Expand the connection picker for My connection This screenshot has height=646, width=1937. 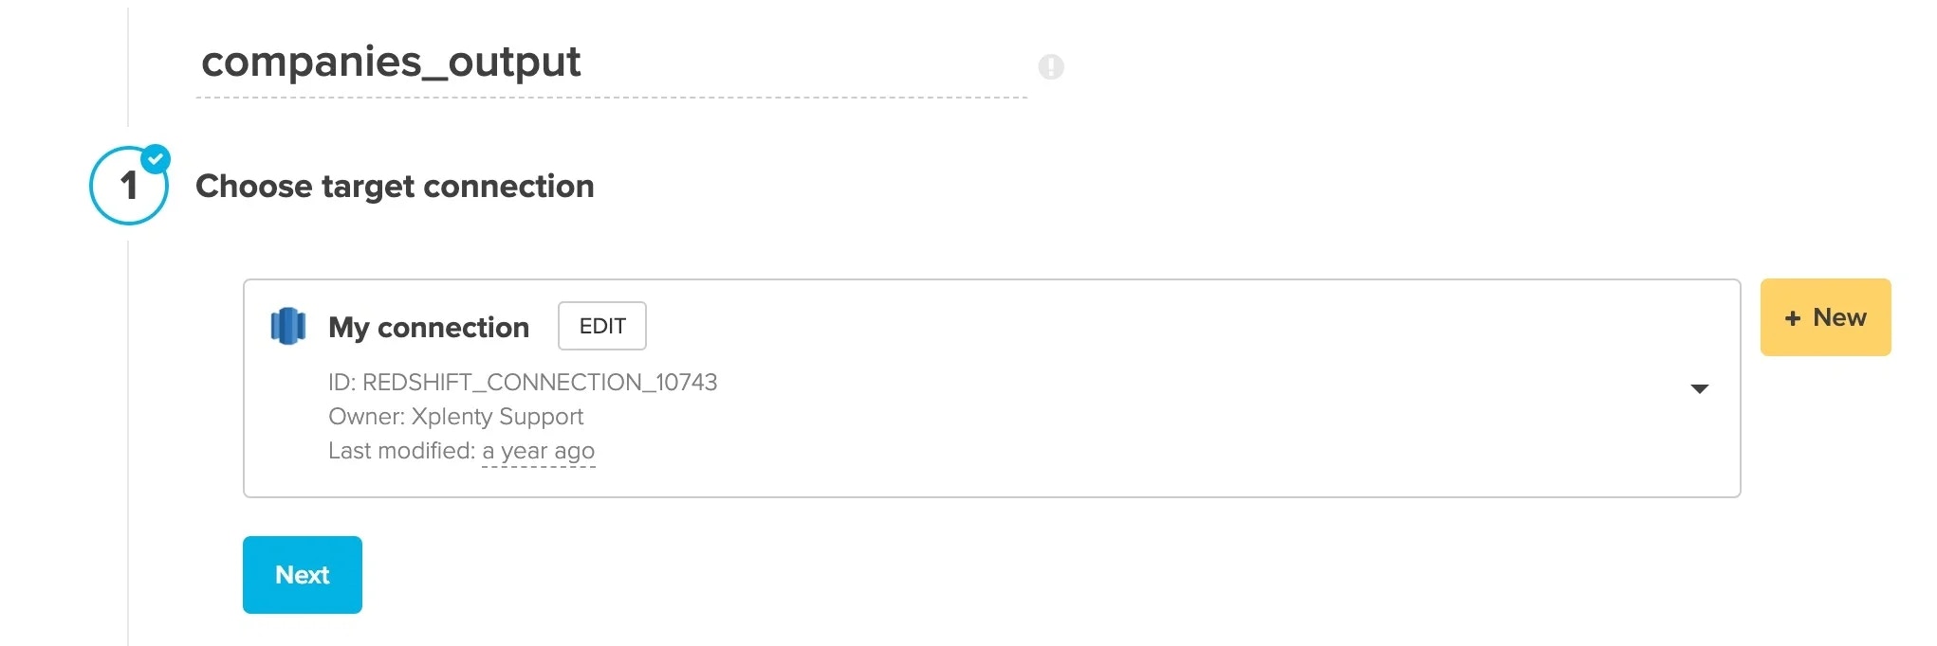click(x=1701, y=388)
